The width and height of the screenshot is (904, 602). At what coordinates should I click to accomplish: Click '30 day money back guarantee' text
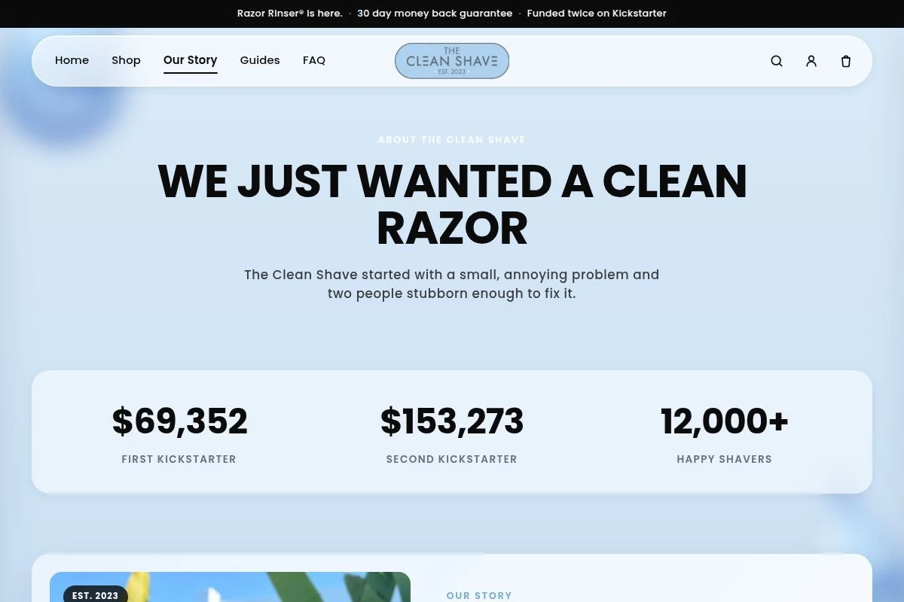coord(435,14)
